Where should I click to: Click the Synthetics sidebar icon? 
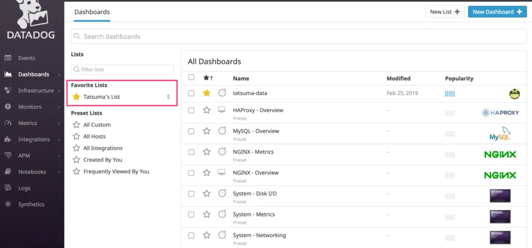(x=8, y=204)
